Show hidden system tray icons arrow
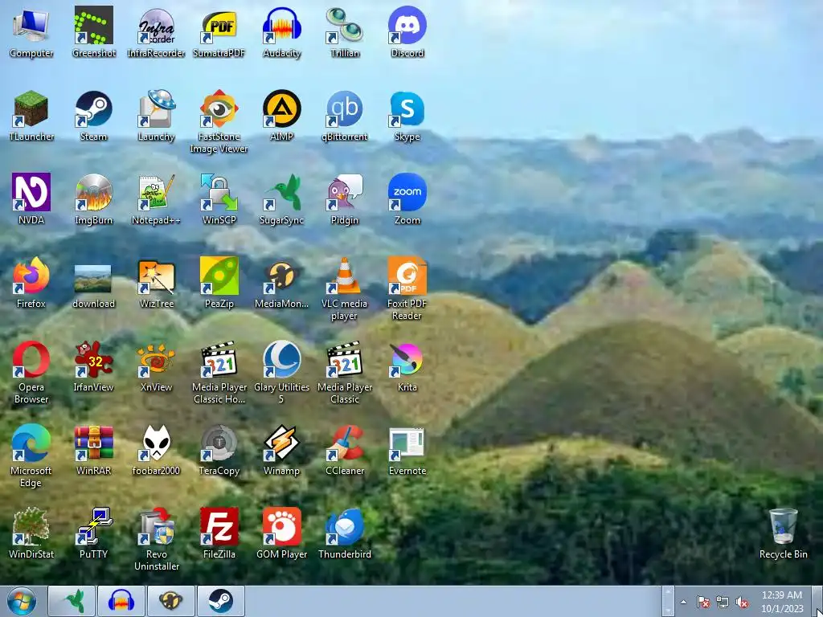The image size is (823, 617). click(683, 602)
